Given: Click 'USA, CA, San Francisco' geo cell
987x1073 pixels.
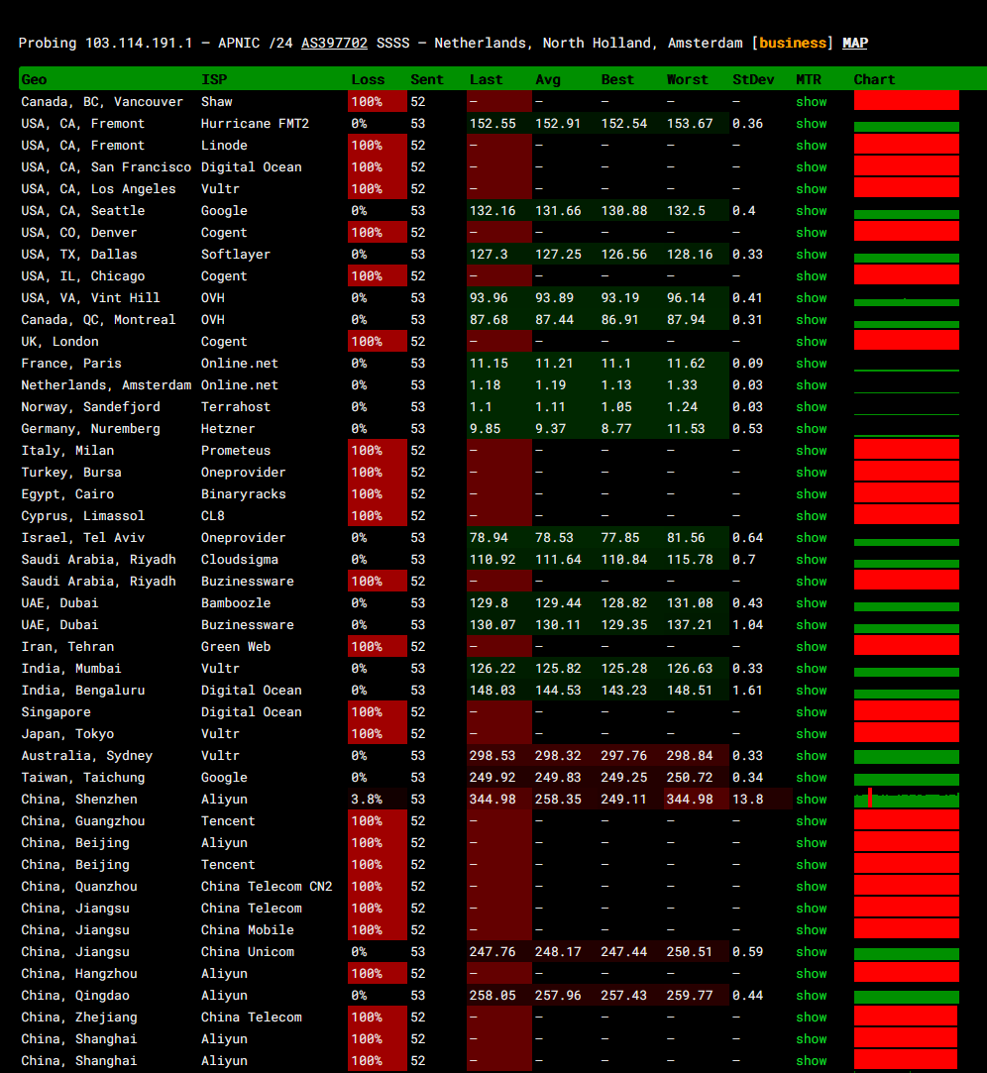Looking at the screenshot, I should click(x=106, y=167).
